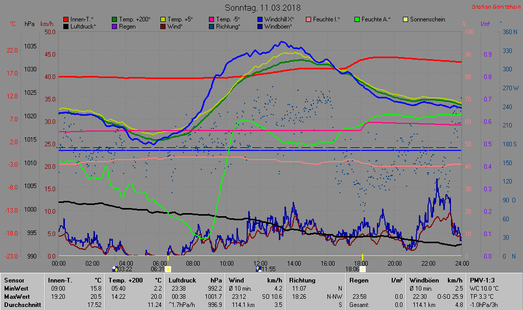
Task: Click the bright green Feuchte A. legend square
Action: 357,19
